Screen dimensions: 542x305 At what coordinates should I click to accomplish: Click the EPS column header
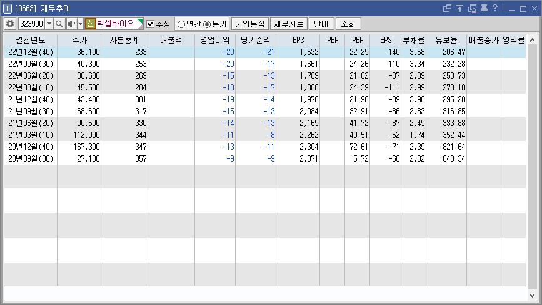[386, 40]
